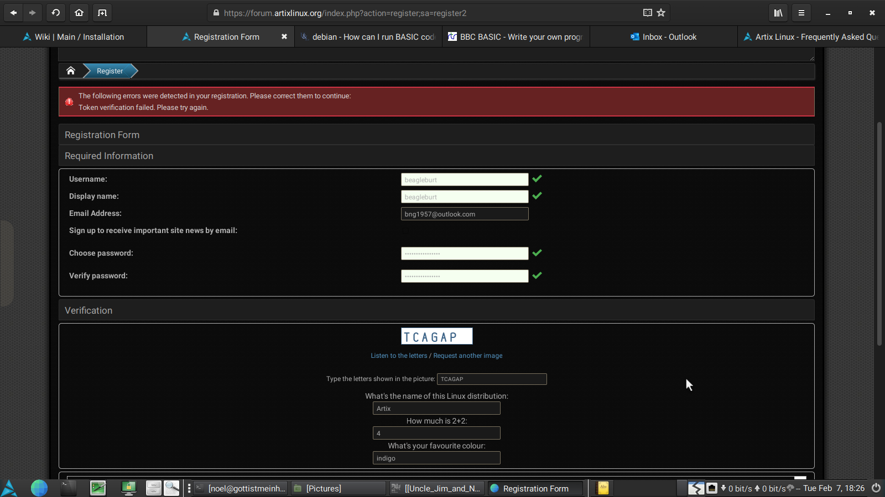Select the Registration Form browser tab
The height and width of the screenshot is (497, 885).
click(221, 36)
